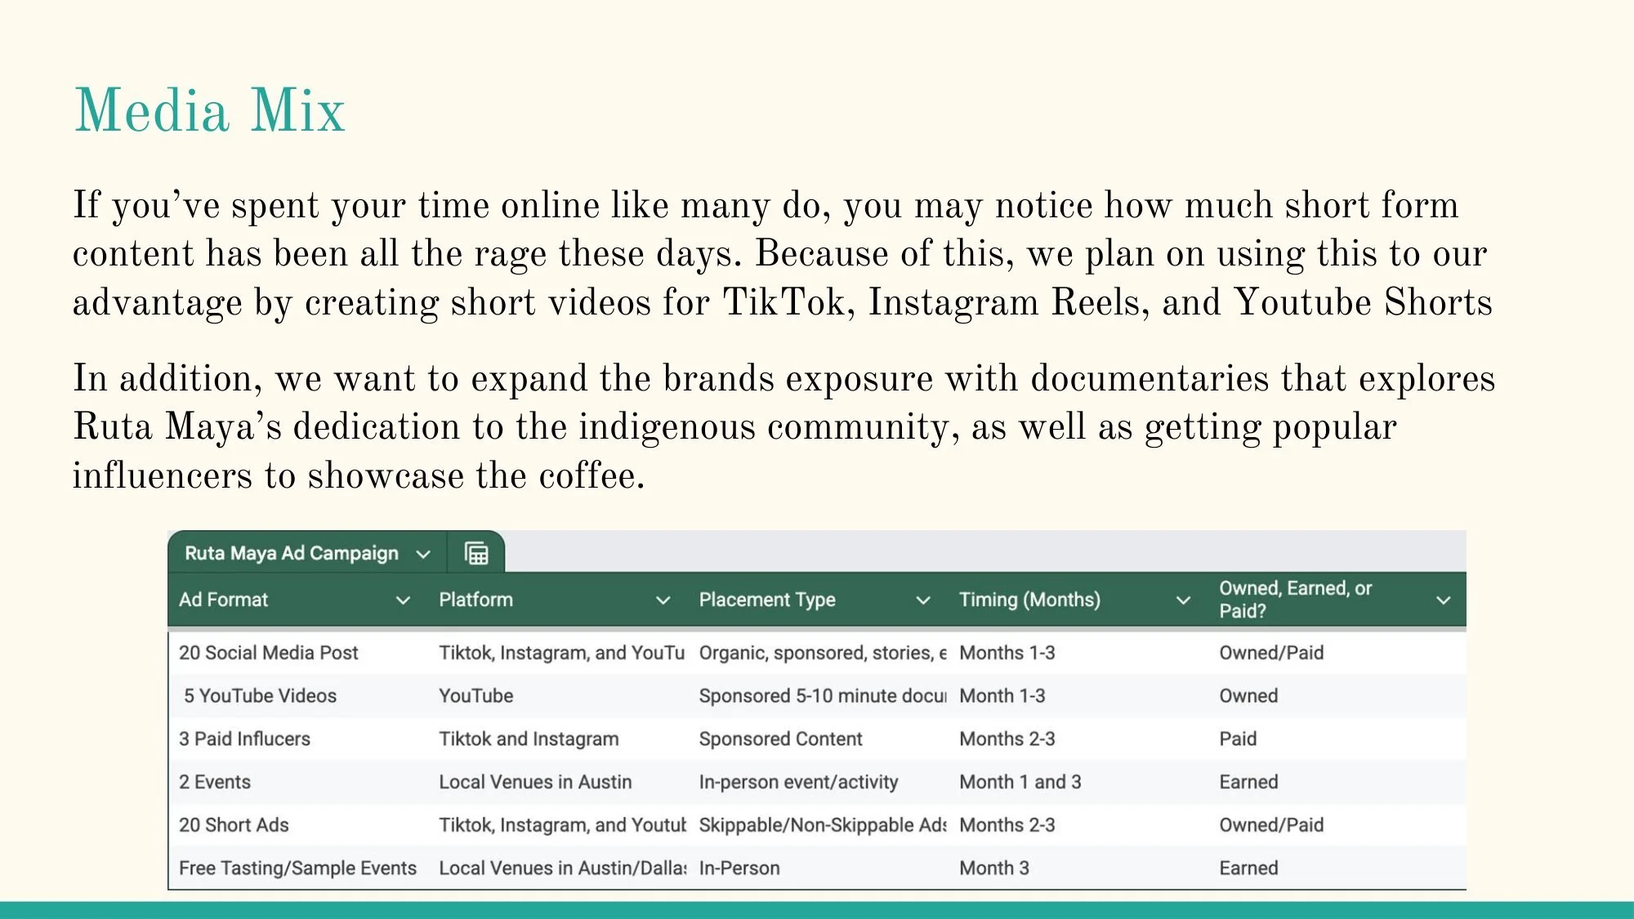The height and width of the screenshot is (919, 1634).
Task: Select the Ruta Maya Ad Campaign table tab
Action: [307, 553]
